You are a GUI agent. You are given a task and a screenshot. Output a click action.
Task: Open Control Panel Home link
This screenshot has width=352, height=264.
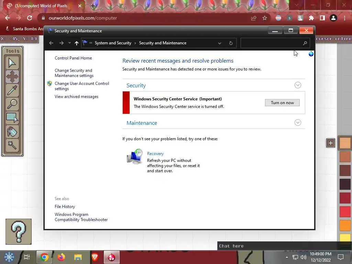click(73, 58)
